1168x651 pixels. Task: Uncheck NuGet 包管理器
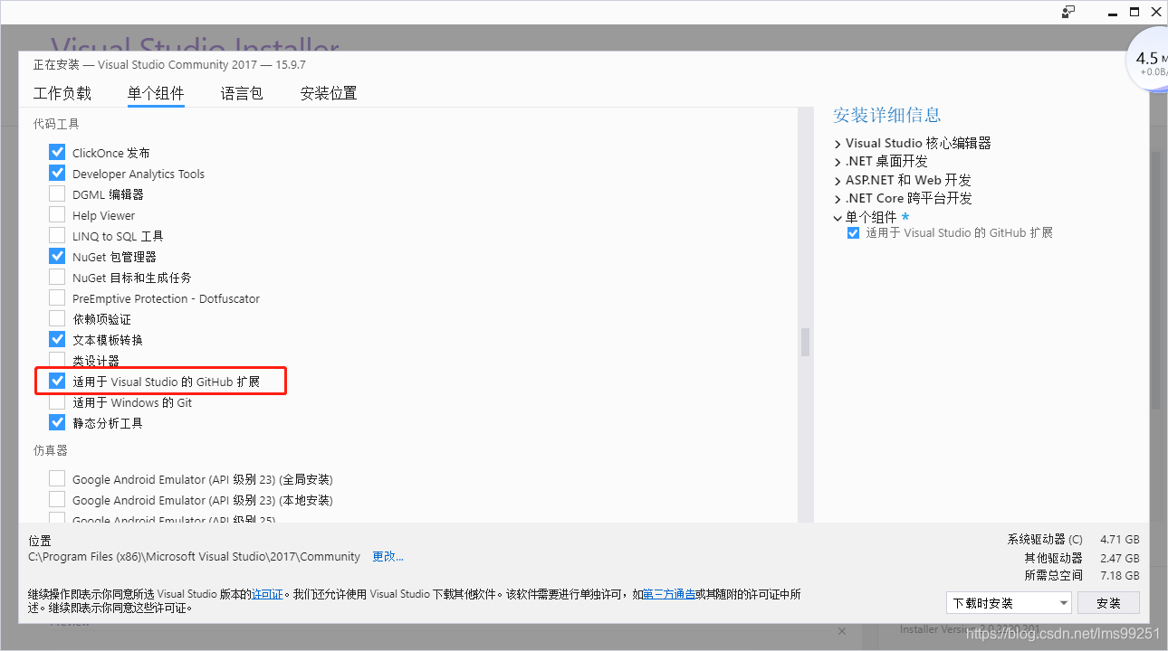pyautogui.click(x=57, y=257)
